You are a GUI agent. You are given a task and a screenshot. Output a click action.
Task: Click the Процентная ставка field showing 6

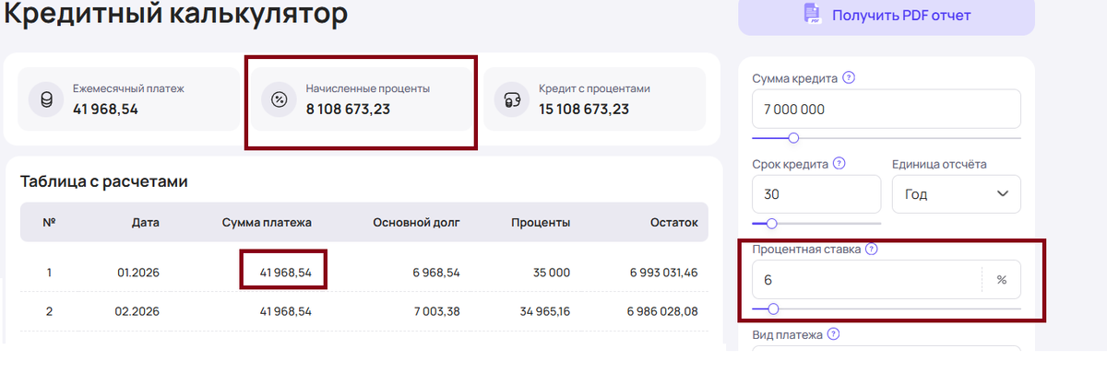point(865,280)
